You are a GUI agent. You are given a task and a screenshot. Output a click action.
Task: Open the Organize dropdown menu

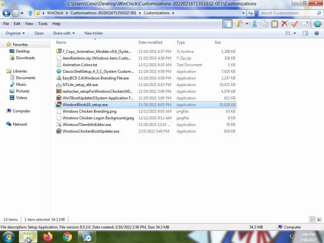15,33
